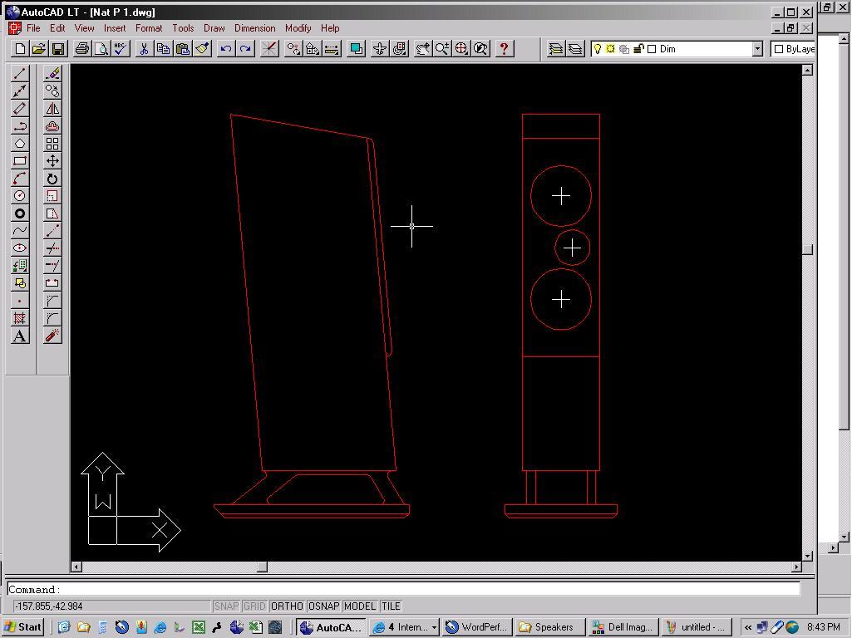Toggle layer freeze sun icon
This screenshot has height=638, width=852.
tap(610, 49)
